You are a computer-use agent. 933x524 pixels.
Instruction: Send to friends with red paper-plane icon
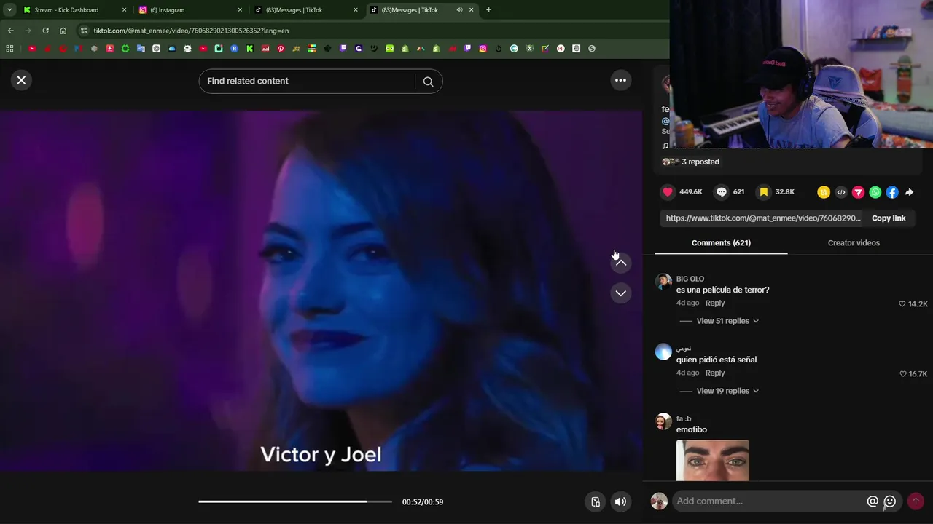(x=858, y=192)
